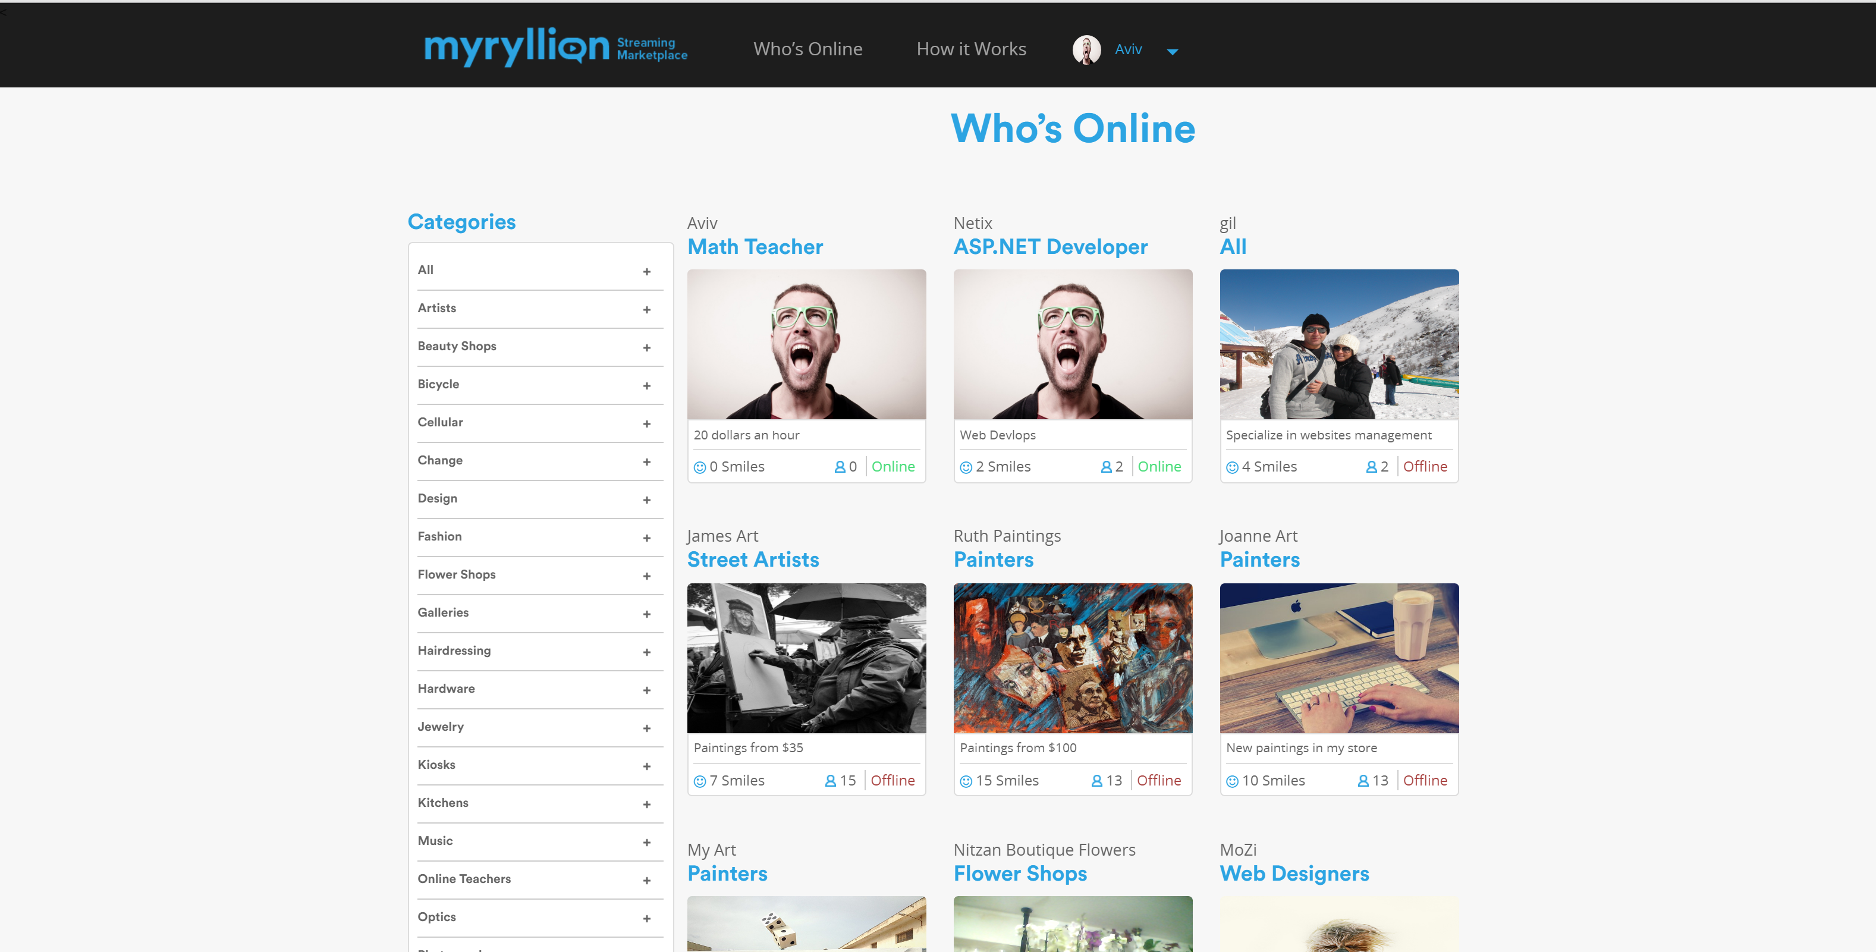Click the viewers icon on Aviv's card
1876x952 pixels.
tap(840, 466)
